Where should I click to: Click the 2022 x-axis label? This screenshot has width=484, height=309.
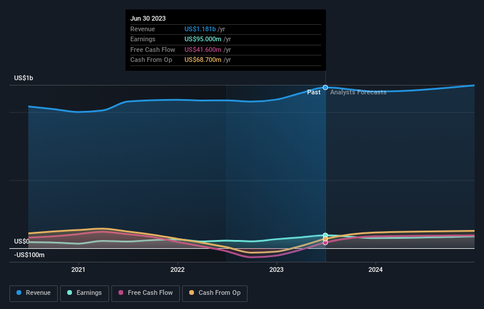177,269
